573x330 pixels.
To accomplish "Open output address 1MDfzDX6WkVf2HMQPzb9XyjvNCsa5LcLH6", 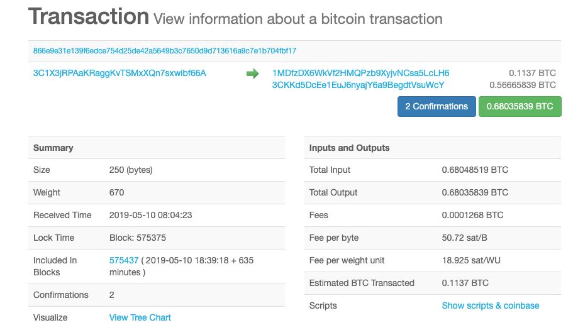I will point(360,73).
